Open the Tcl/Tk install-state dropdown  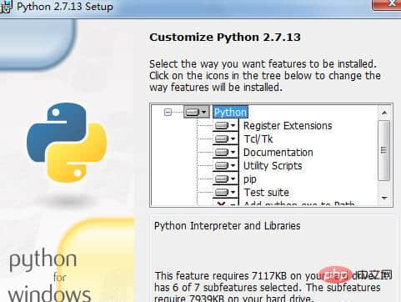225,138
